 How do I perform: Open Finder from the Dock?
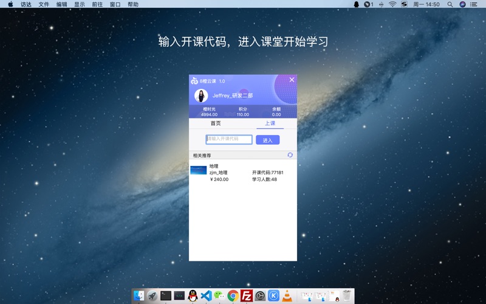tap(139, 295)
